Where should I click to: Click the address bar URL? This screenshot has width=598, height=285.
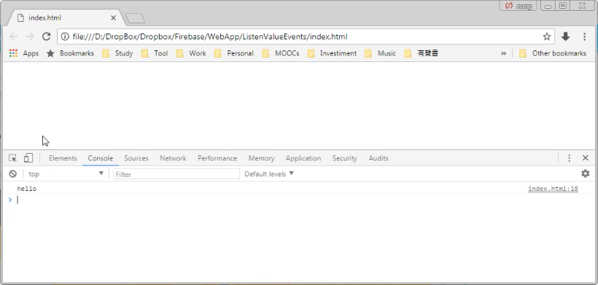[x=210, y=36]
